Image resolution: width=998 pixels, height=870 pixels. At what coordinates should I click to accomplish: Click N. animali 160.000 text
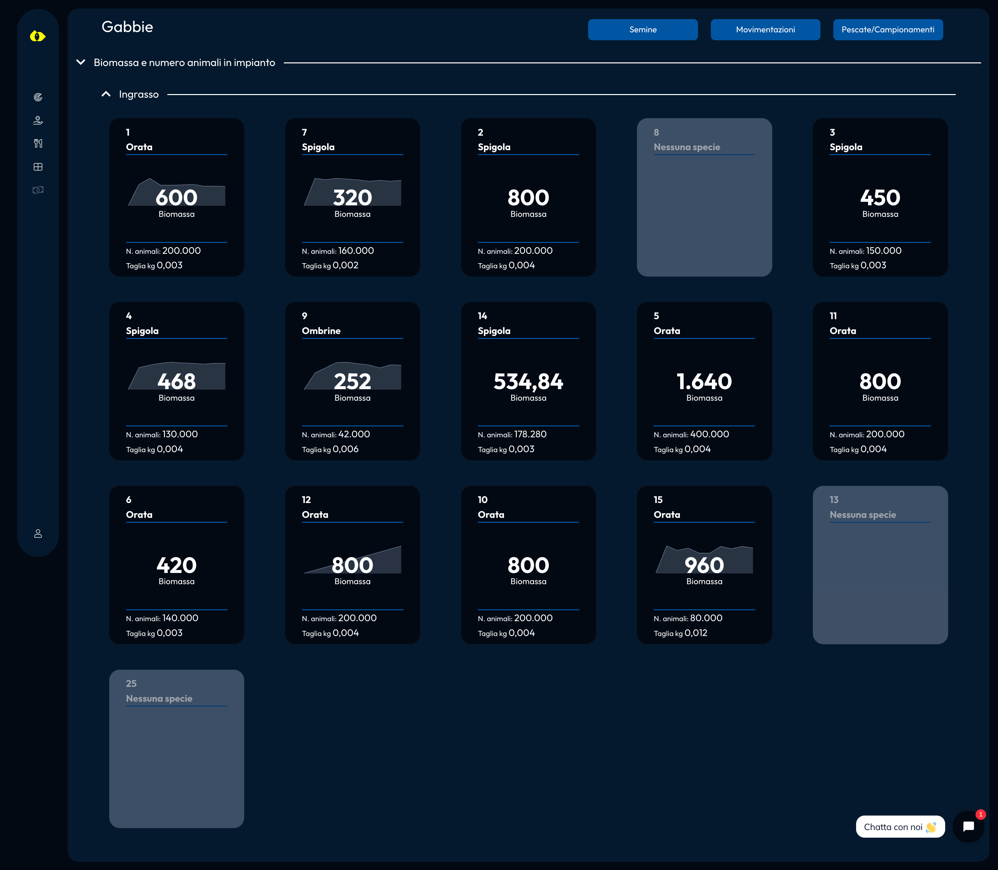click(x=338, y=251)
